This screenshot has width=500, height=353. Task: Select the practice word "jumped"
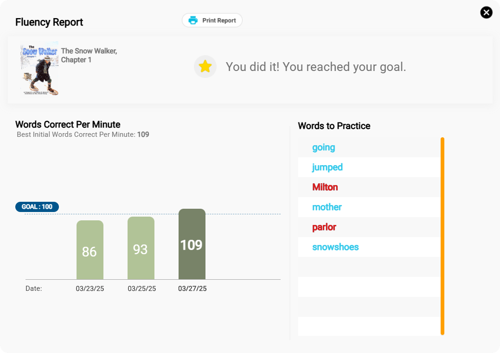click(x=327, y=167)
